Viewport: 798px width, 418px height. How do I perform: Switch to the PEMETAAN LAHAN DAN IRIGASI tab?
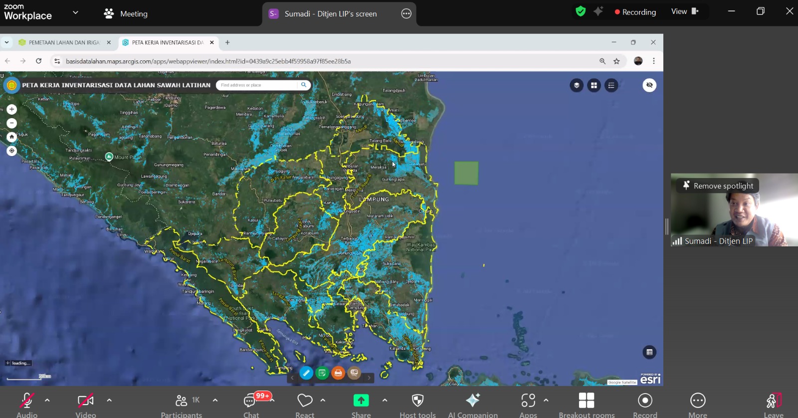point(64,42)
